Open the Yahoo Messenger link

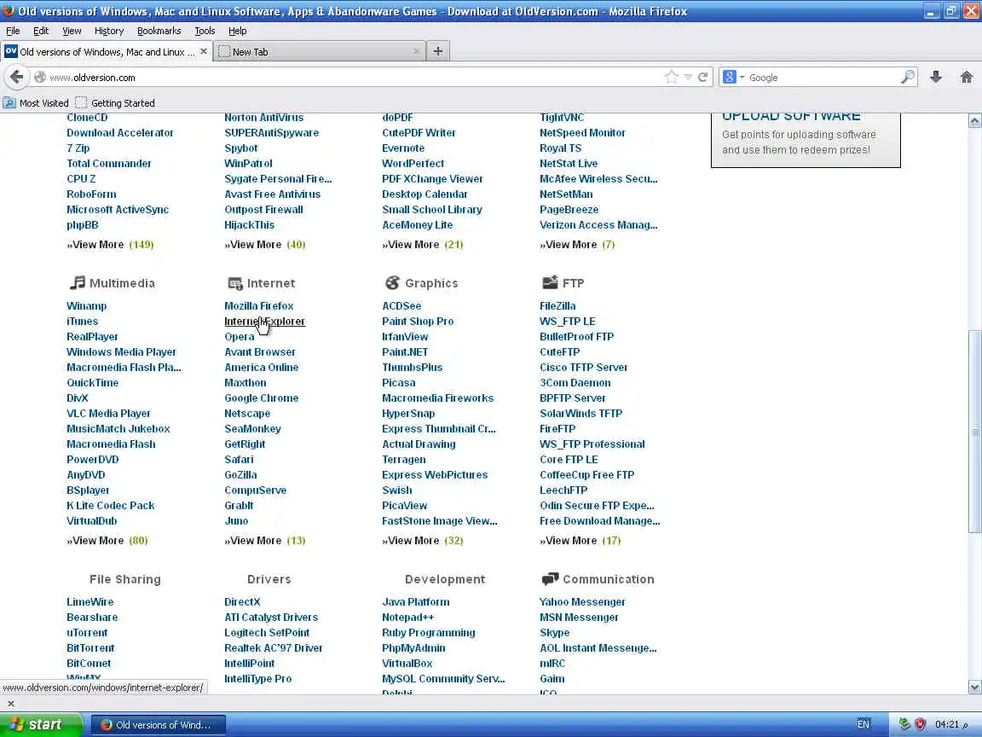582,601
